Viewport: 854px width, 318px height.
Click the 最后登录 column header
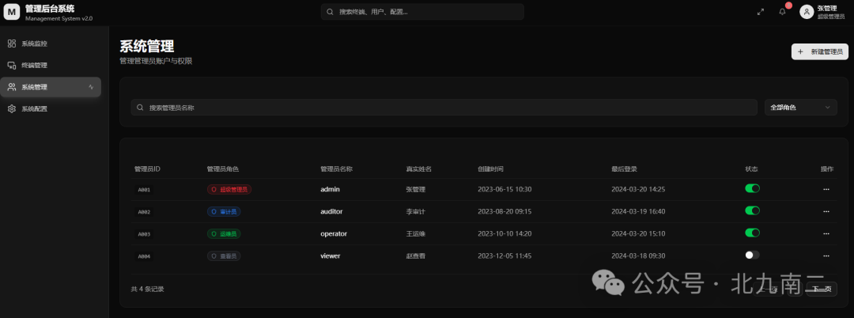[624, 169]
